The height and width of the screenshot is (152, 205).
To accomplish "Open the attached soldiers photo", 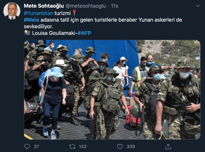I will pyautogui.click(x=112, y=90).
